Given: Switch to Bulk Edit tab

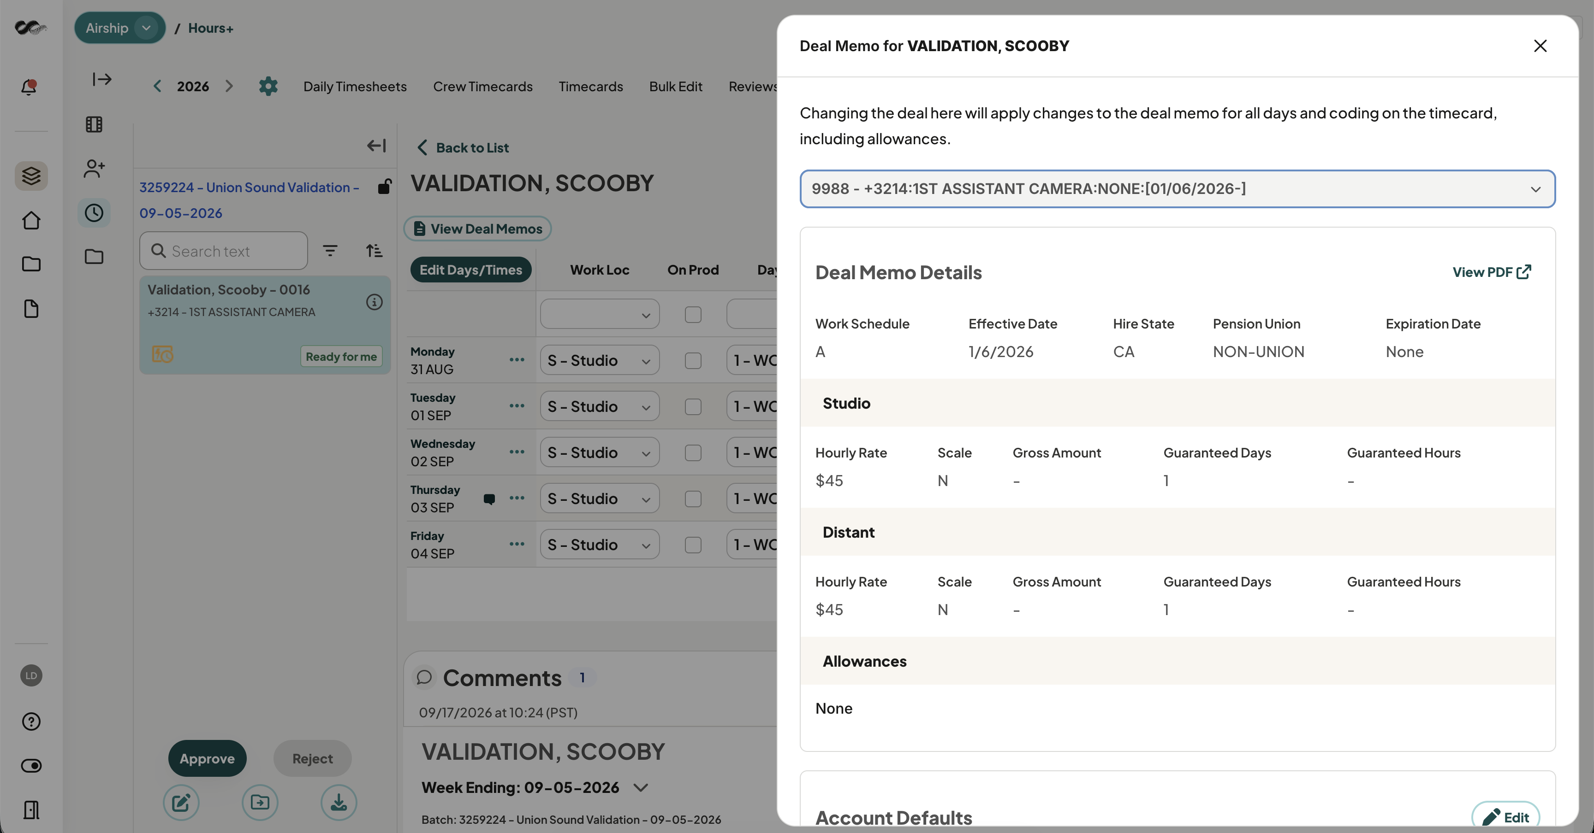Looking at the screenshot, I should [x=675, y=87].
